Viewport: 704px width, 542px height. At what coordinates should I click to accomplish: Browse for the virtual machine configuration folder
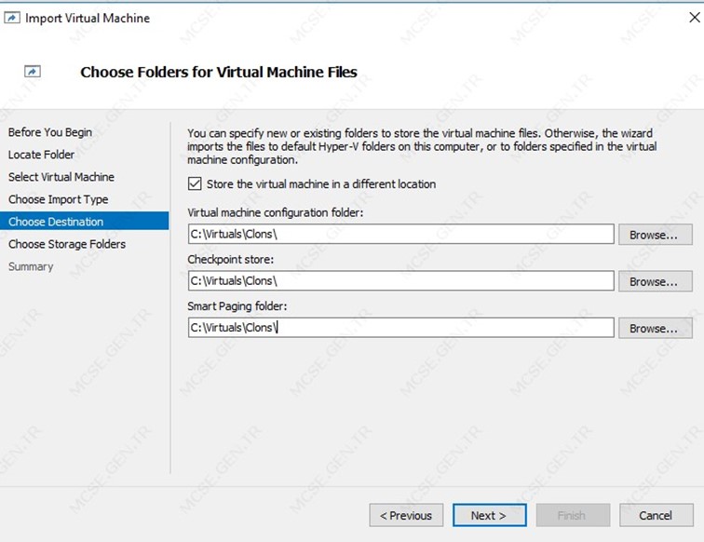(x=655, y=235)
